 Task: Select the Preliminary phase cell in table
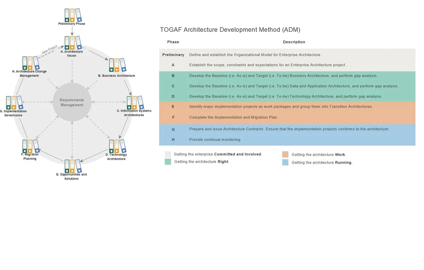[173, 55]
